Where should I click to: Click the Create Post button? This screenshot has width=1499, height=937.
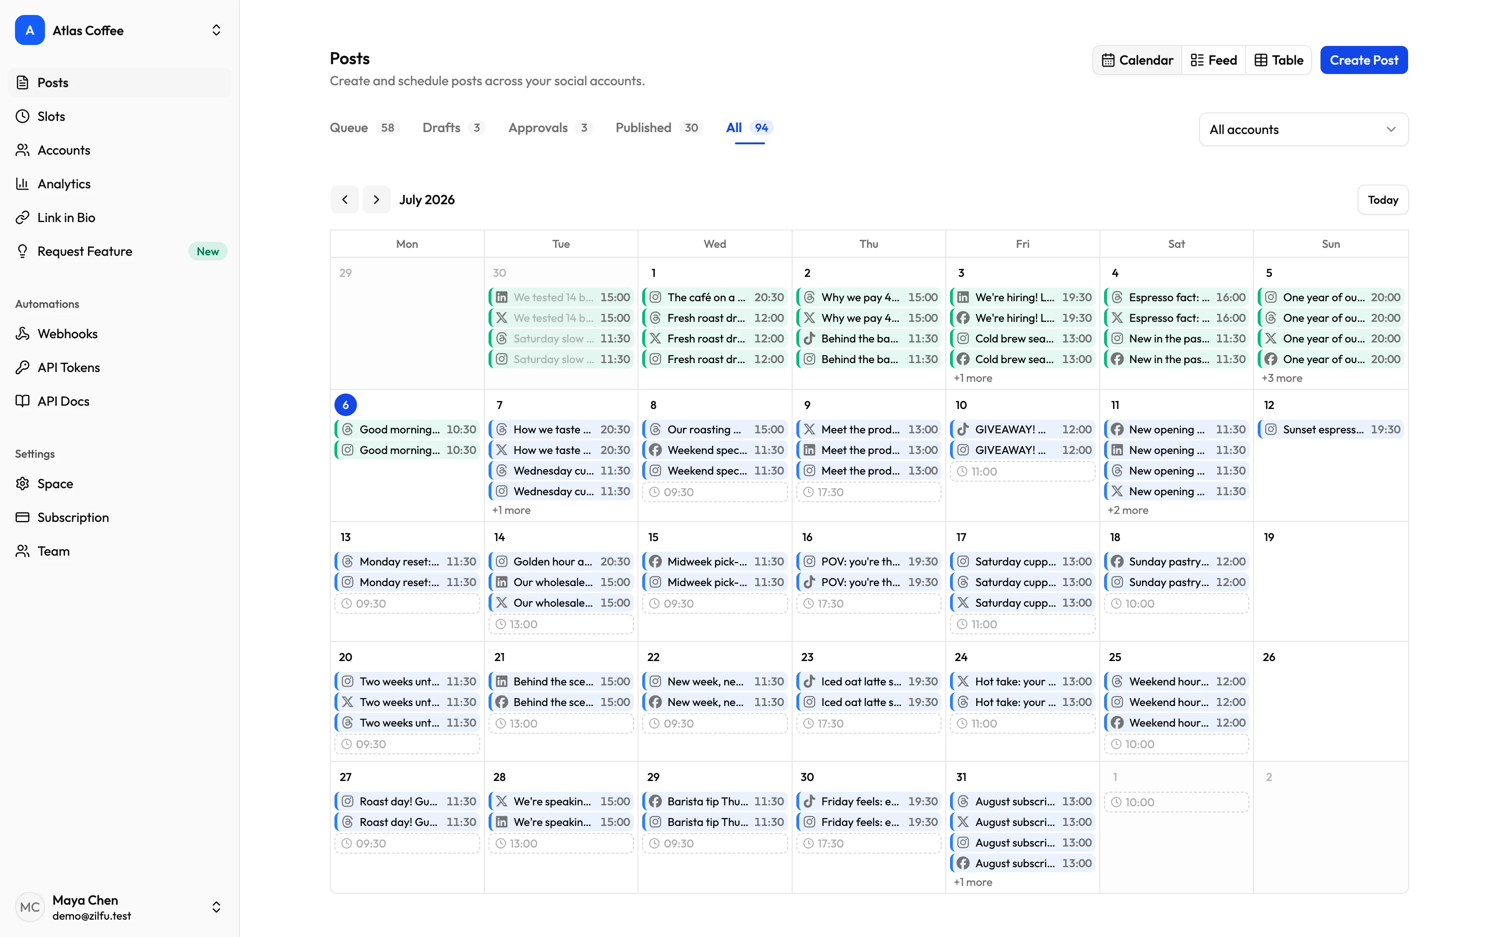point(1364,60)
